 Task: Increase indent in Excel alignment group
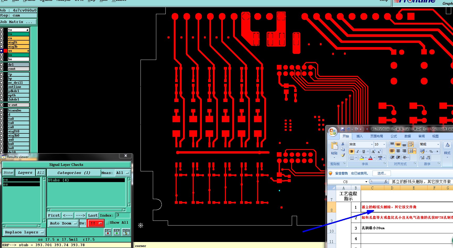[x=398, y=157]
